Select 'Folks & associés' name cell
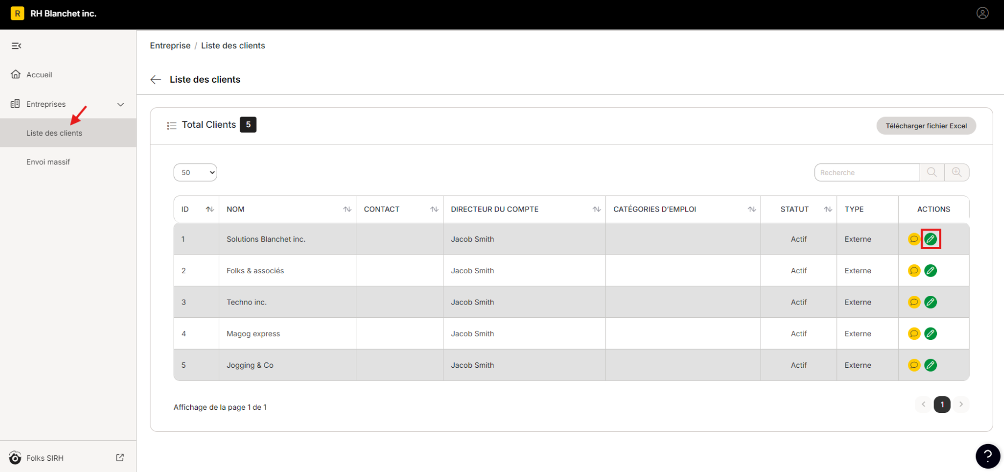The width and height of the screenshot is (1004, 472). point(288,271)
